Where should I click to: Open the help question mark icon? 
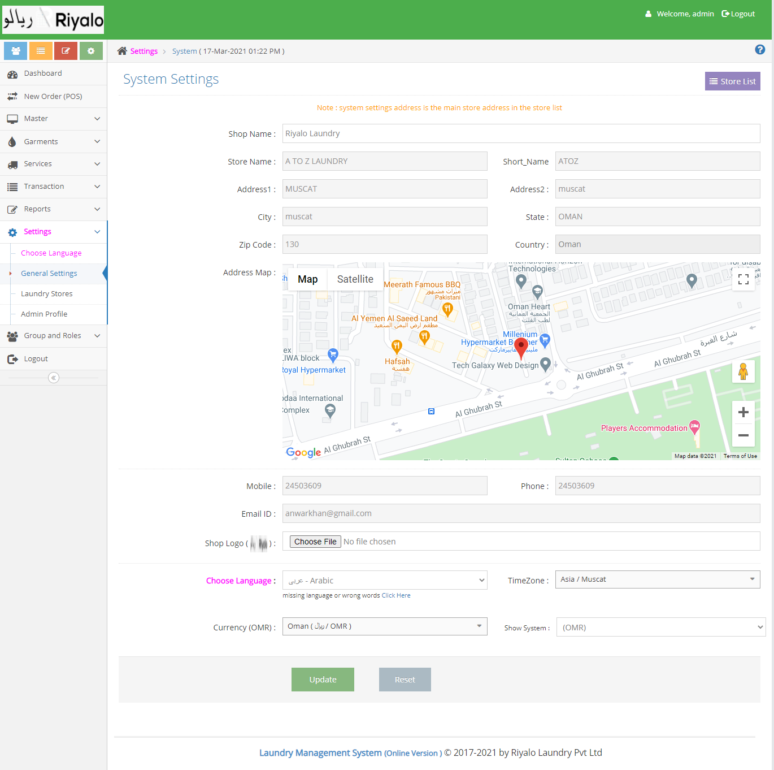pyautogui.click(x=760, y=50)
